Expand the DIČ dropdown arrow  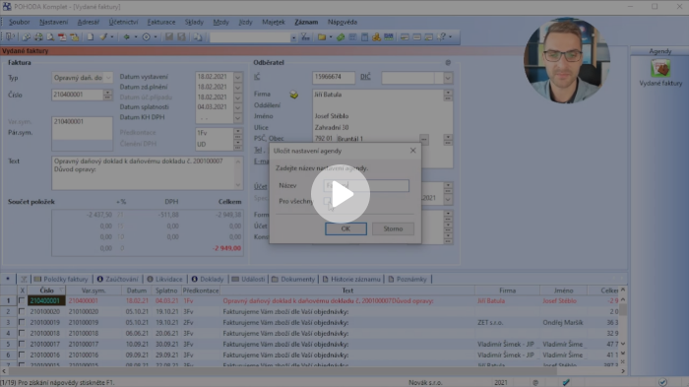click(x=448, y=78)
